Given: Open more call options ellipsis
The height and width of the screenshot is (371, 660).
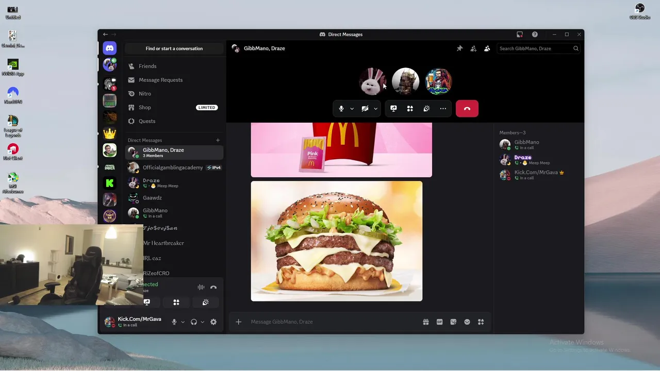Looking at the screenshot, I should pos(443,109).
